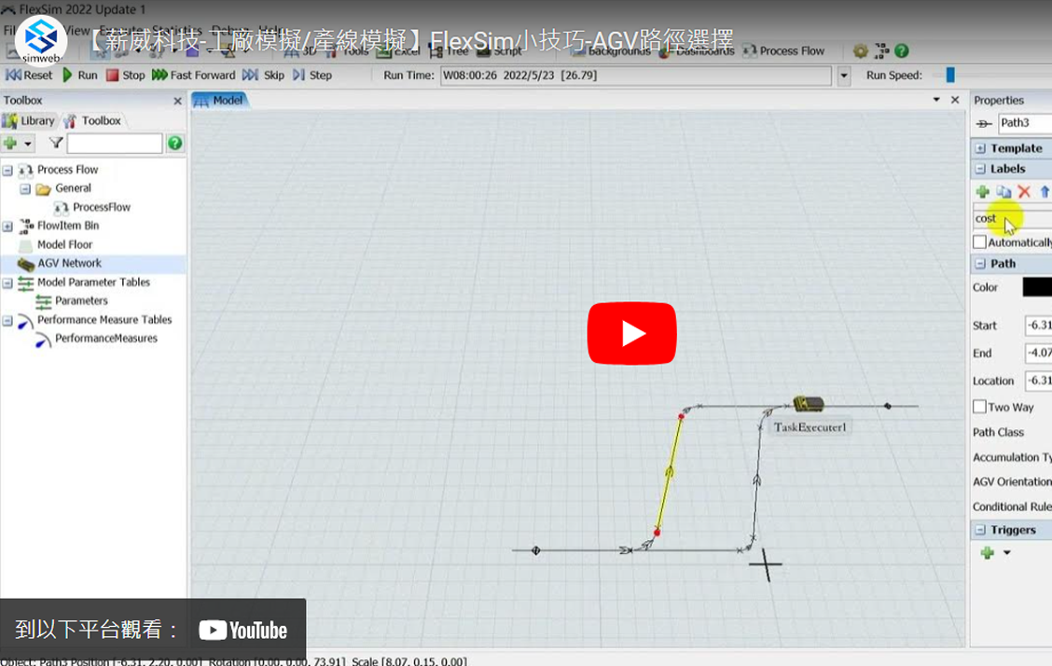This screenshot has height=666, width=1052.
Task: Play the video with the YouTube button
Action: click(631, 333)
